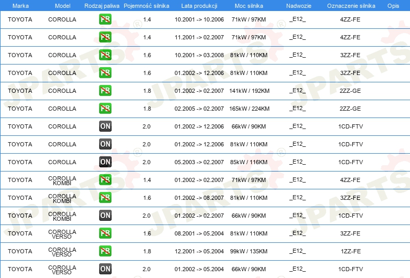The image size is (410, 278).
Task: Click the diesel ON icon in the Corolla Verso 2.0 row
Action: [x=105, y=269]
